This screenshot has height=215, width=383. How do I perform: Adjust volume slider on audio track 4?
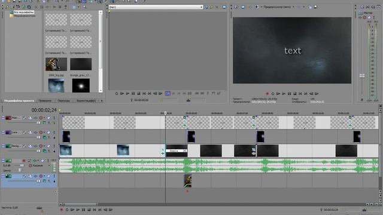tap(22, 165)
